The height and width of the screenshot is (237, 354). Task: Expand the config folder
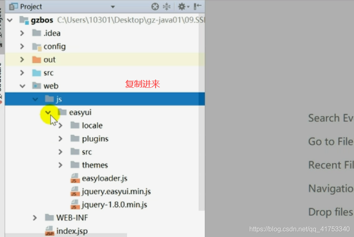pyautogui.click(x=22, y=46)
